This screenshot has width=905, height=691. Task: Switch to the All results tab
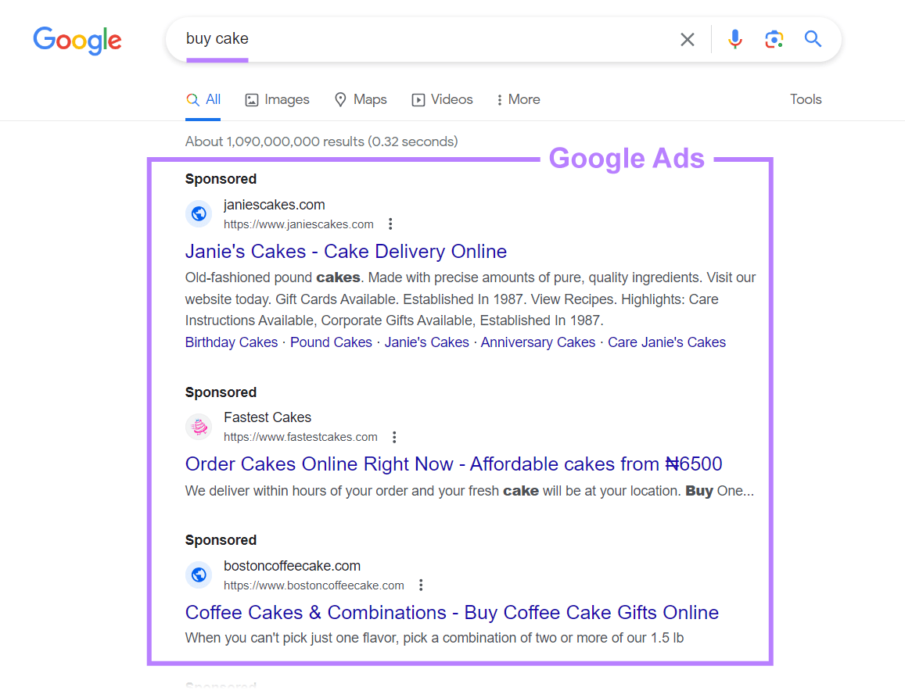tap(203, 99)
